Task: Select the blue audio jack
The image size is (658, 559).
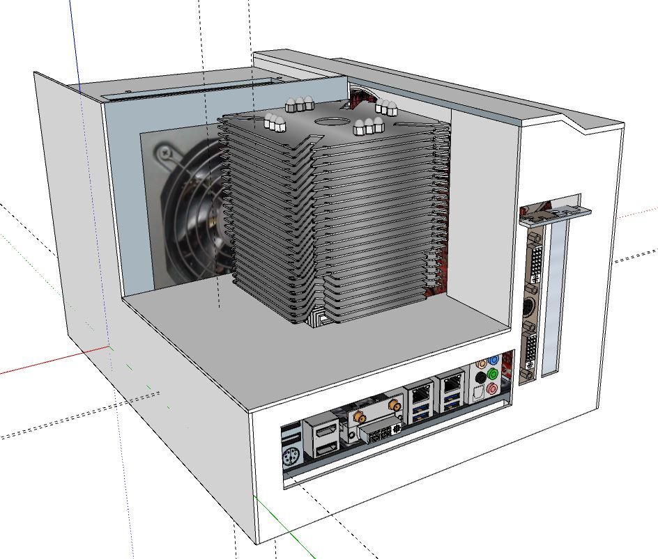Action: (x=494, y=359)
